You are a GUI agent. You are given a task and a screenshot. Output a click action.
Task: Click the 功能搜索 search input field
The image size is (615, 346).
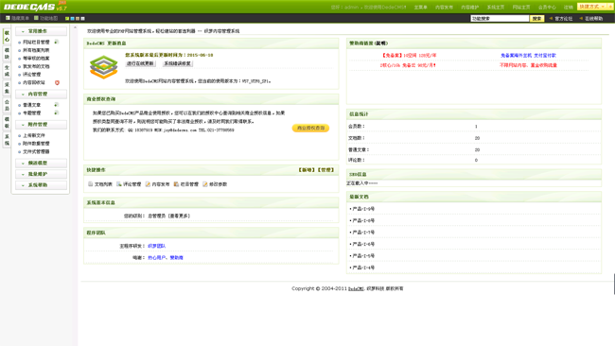500,18
